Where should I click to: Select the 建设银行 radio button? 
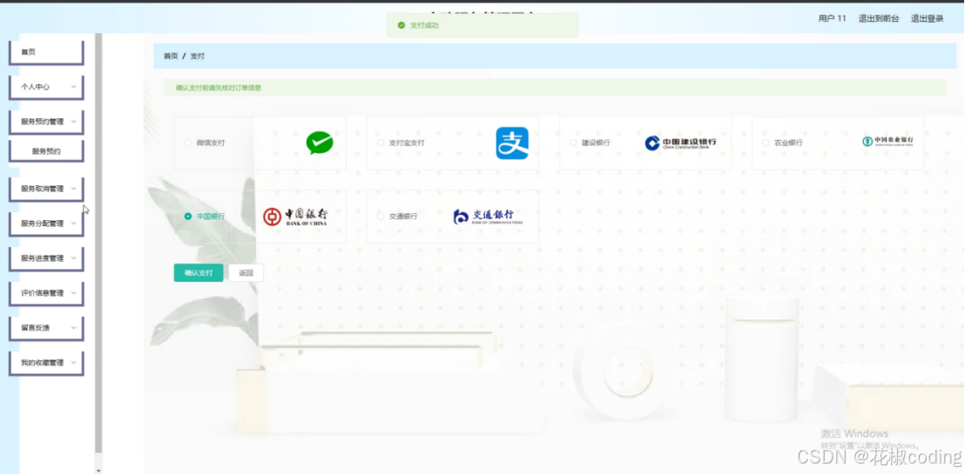point(573,143)
